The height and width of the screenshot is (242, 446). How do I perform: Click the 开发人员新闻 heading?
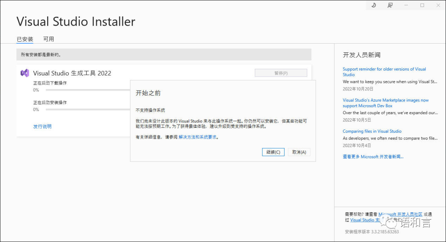(361, 55)
